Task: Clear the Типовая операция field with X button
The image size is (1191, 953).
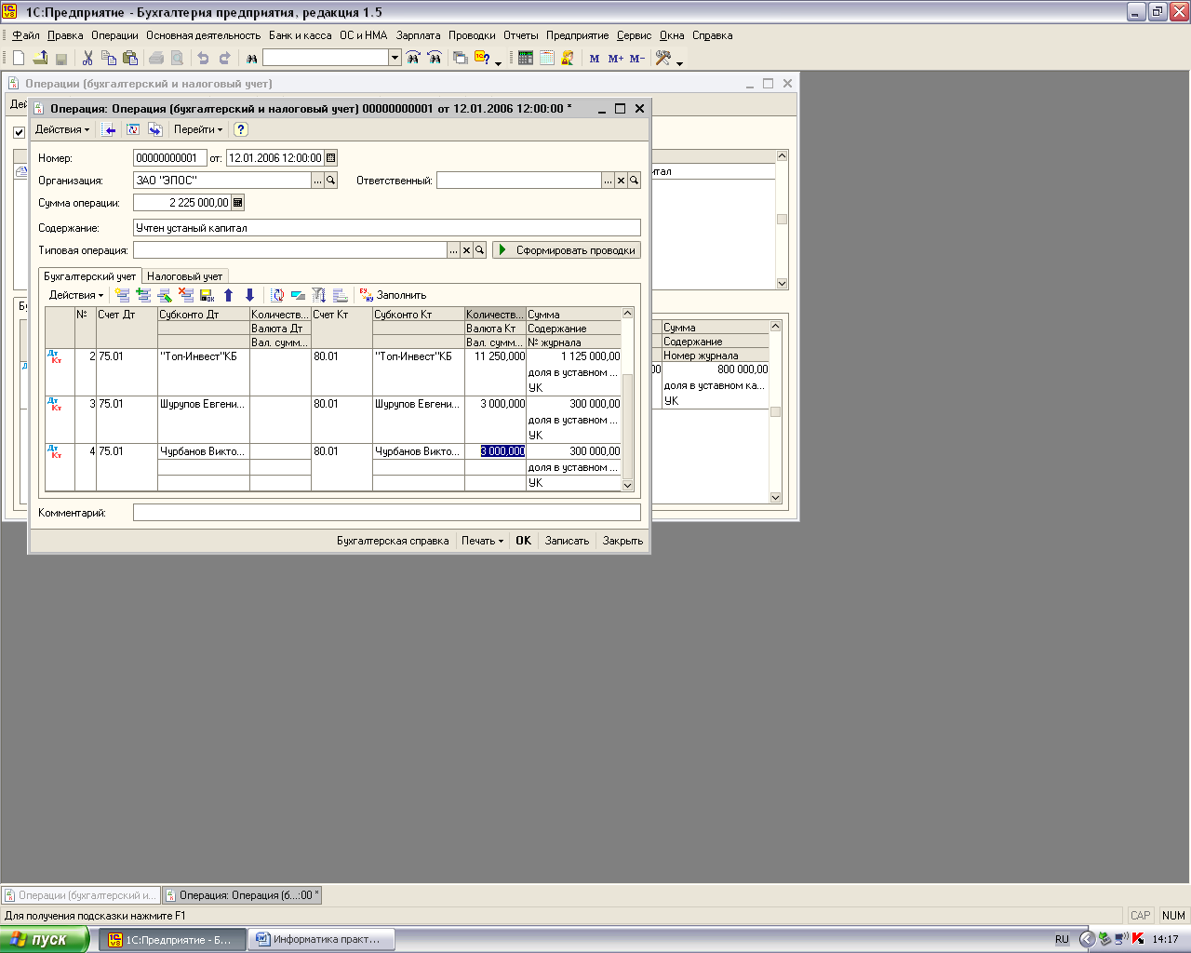Action: tap(467, 250)
